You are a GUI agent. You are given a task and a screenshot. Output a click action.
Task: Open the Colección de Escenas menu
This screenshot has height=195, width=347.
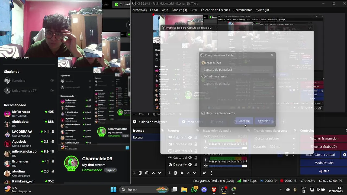(215, 10)
